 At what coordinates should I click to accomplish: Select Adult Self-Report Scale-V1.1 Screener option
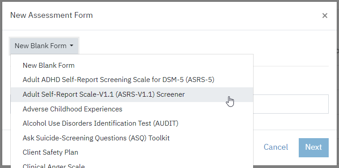pos(132,94)
